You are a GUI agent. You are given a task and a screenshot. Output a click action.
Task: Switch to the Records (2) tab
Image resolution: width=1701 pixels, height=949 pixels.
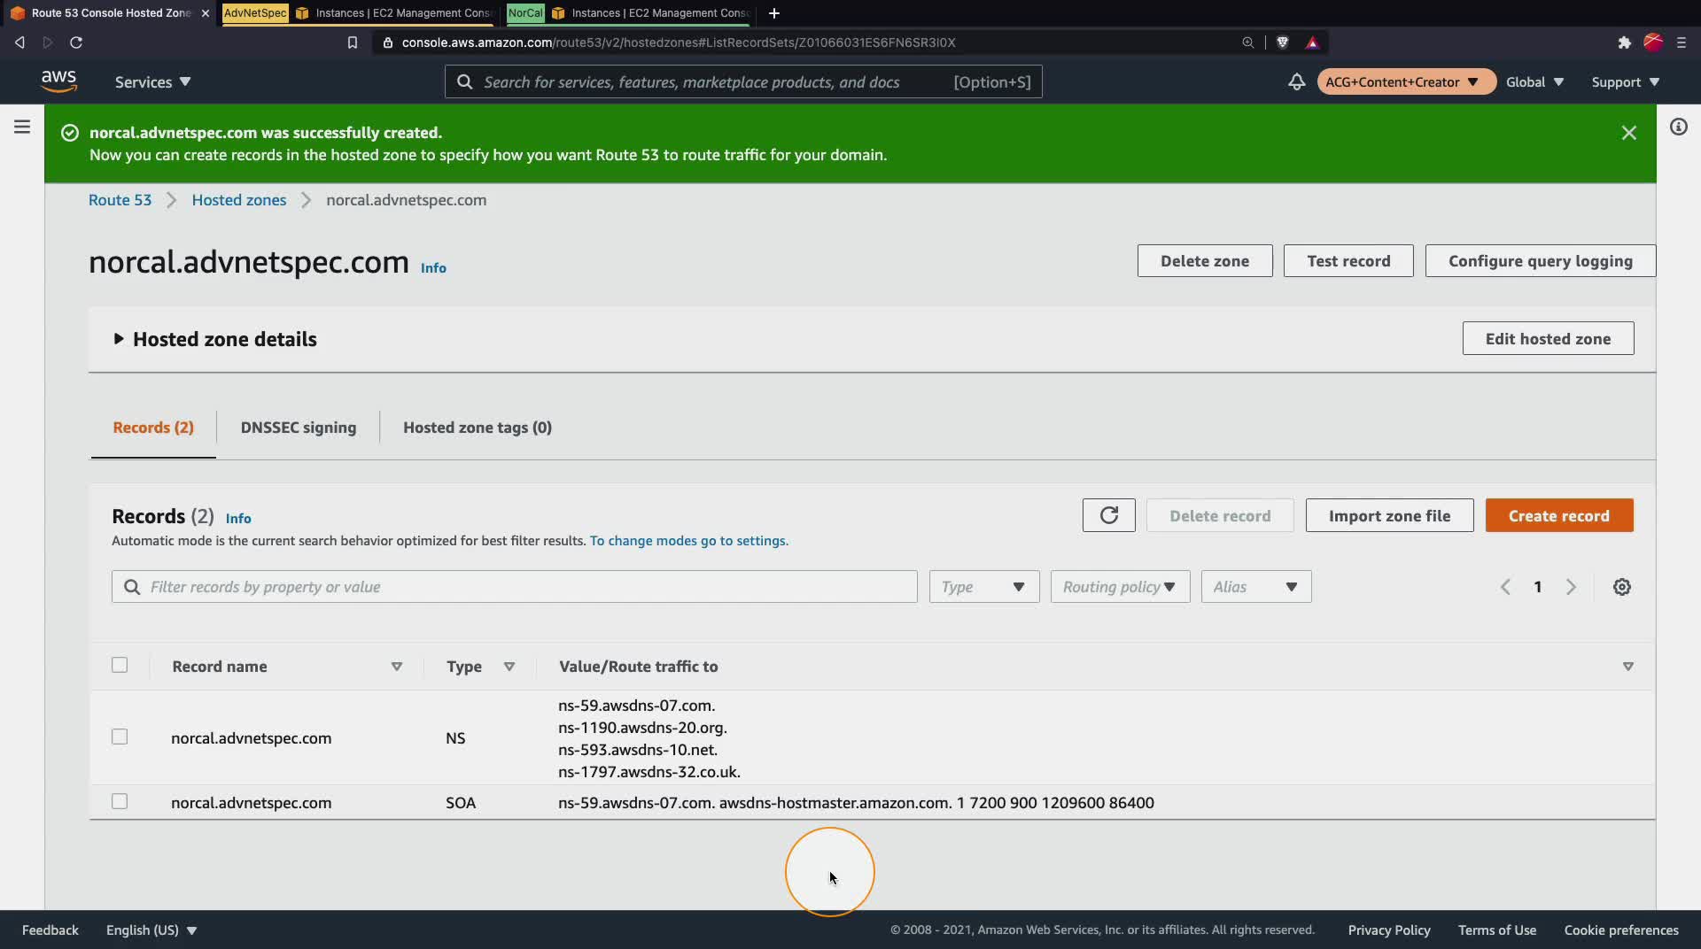(153, 428)
